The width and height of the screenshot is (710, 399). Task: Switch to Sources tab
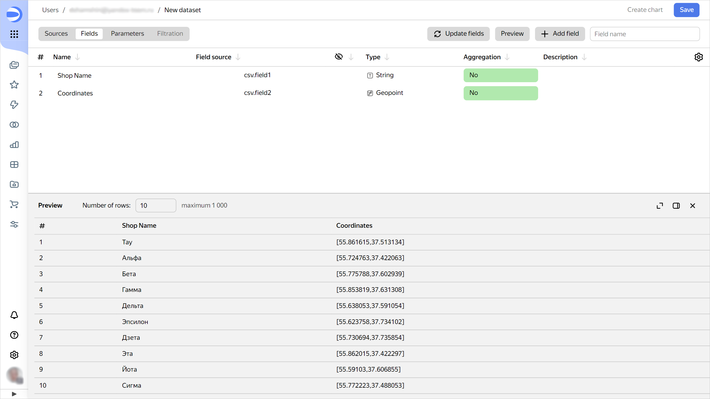(56, 34)
